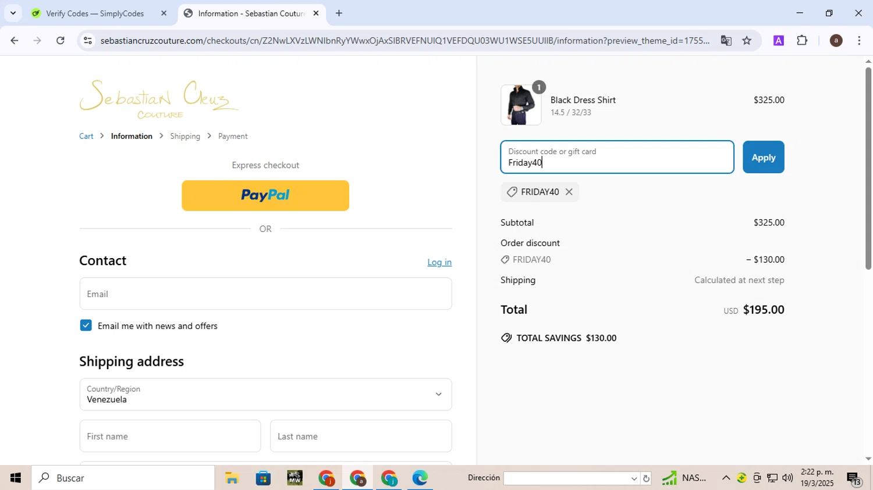Screen dimensions: 873x490
Task: Select the Payment breadcrumb step
Action: click(x=233, y=136)
